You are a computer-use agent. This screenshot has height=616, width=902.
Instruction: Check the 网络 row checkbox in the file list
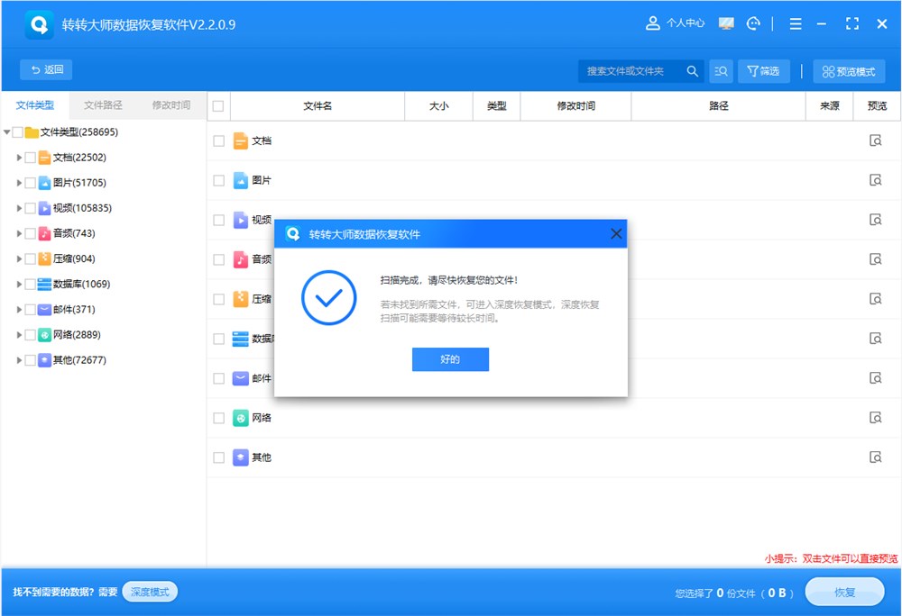[218, 418]
